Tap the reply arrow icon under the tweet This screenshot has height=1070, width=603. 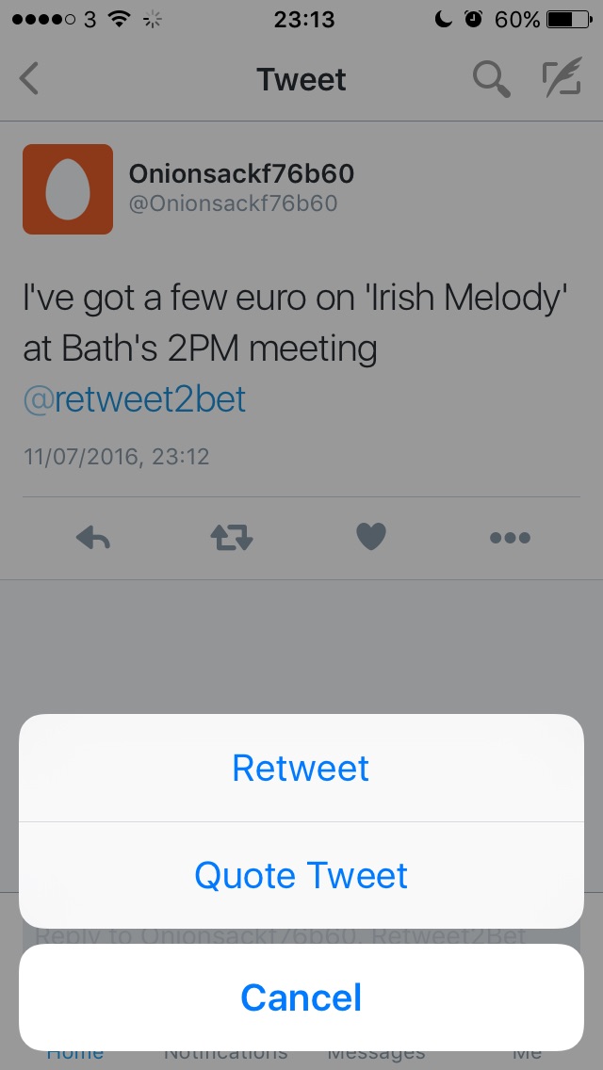point(92,538)
